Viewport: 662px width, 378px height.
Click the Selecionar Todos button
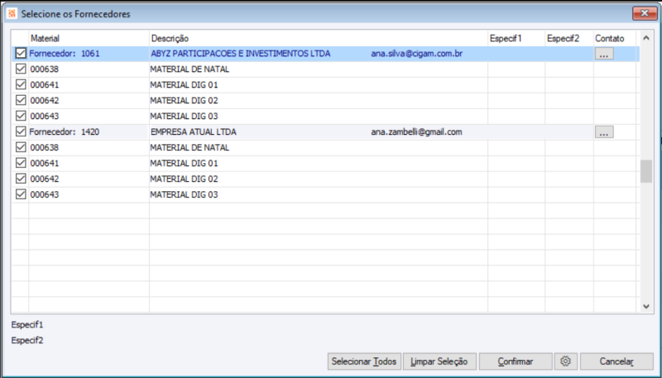(364, 361)
